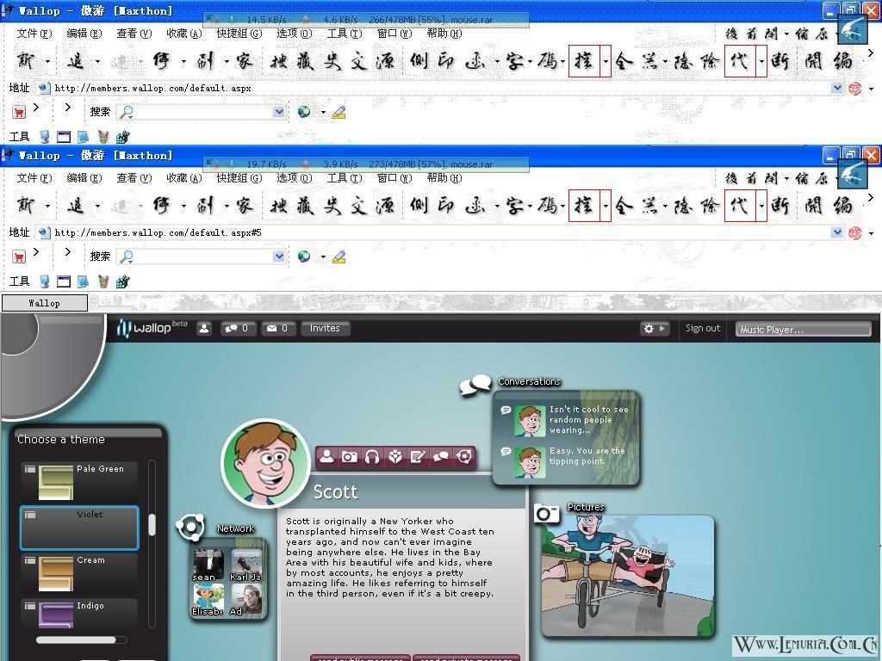Screen dimensions: 882x661
Task: Open the gear settings menu in Wallop's top bar
Action: tap(655, 328)
